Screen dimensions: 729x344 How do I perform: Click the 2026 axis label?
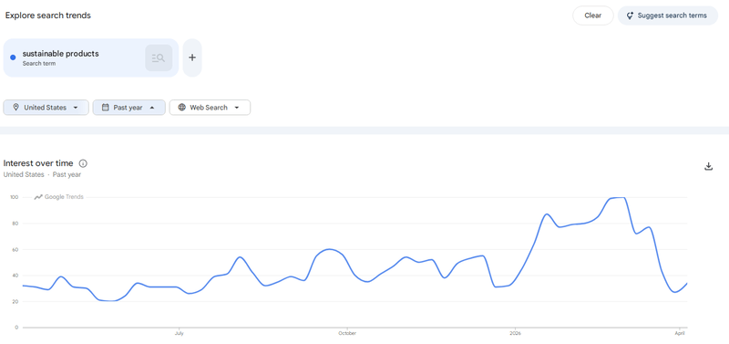(x=515, y=333)
